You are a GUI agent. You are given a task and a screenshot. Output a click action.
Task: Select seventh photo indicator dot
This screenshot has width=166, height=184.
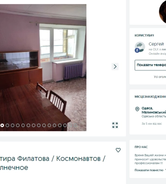tap(34, 126)
